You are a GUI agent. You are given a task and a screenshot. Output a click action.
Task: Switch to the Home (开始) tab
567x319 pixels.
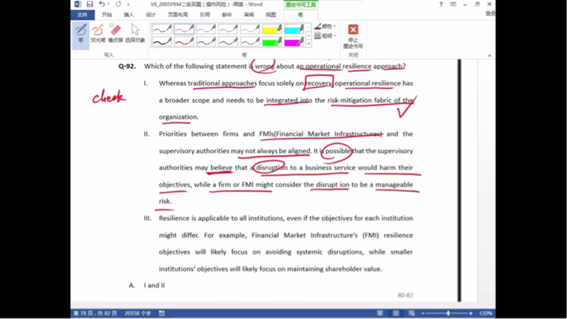click(107, 15)
